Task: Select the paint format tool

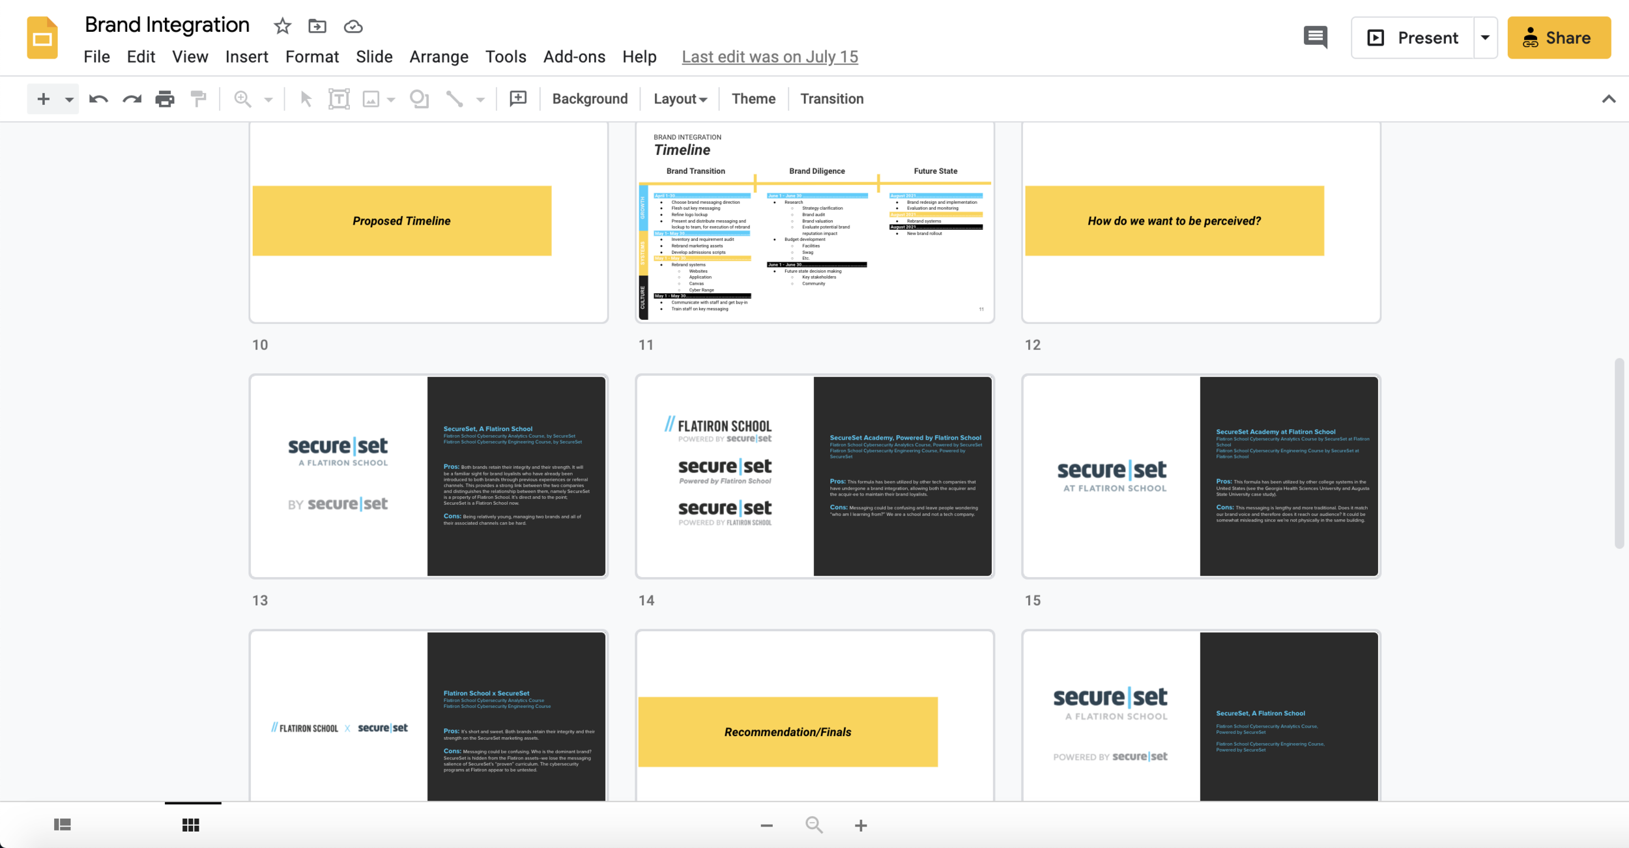Action: (x=198, y=99)
